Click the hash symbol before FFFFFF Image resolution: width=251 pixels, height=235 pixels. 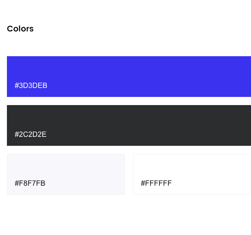point(143,183)
